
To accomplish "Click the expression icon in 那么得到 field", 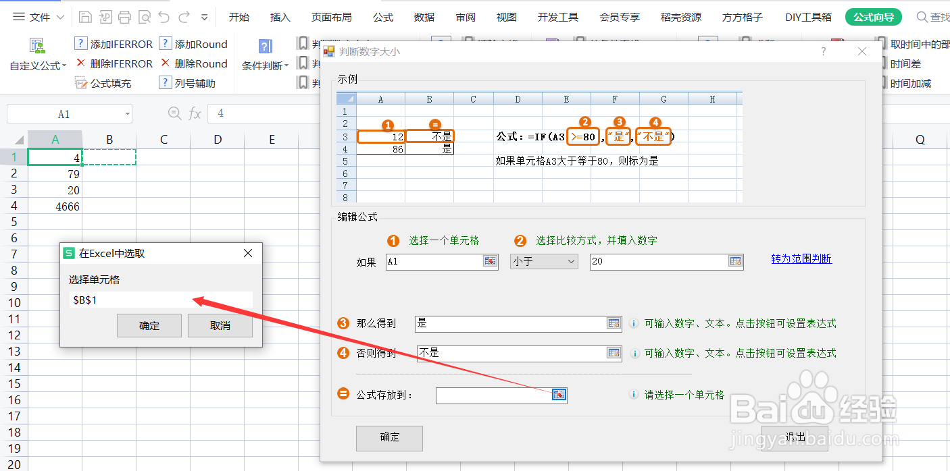I will pos(614,323).
